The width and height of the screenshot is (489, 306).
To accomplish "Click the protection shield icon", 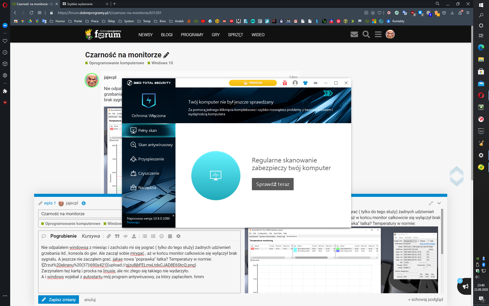I will pos(149,100).
